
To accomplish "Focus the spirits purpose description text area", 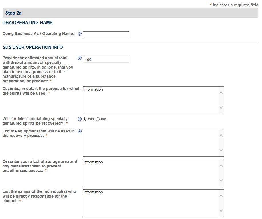I will coord(150,100).
